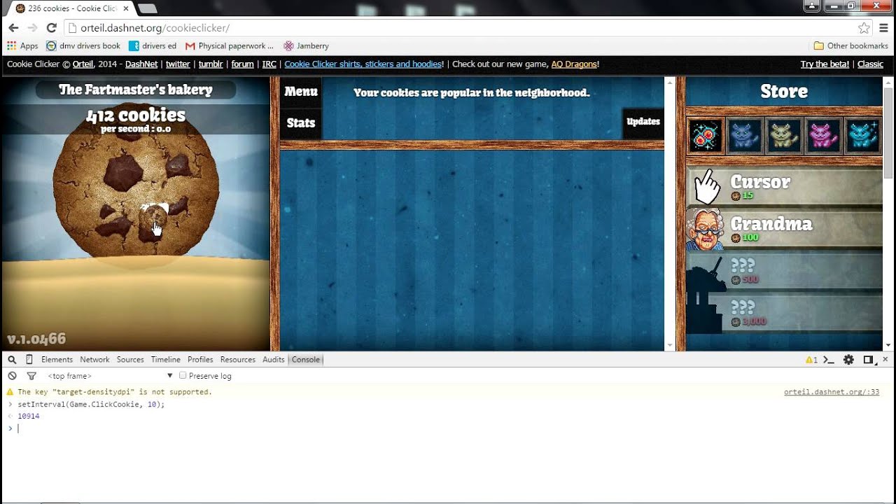896x504 pixels.
Task: Select the locked ??? item costing 500
Action: click(x=784, y=272)
